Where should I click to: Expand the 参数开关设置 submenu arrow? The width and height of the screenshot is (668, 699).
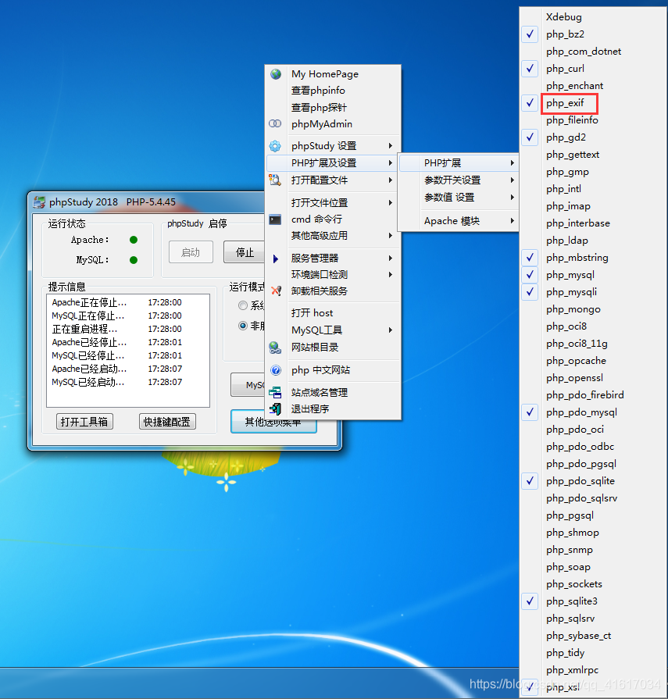(513, 180)
